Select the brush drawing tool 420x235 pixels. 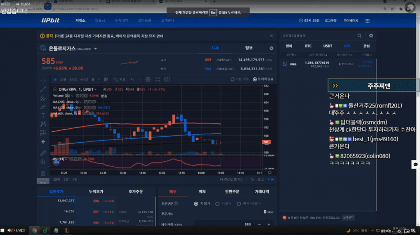[x=43, y=107]
